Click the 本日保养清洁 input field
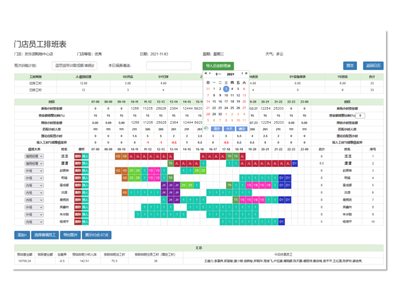 click(169, 66)
